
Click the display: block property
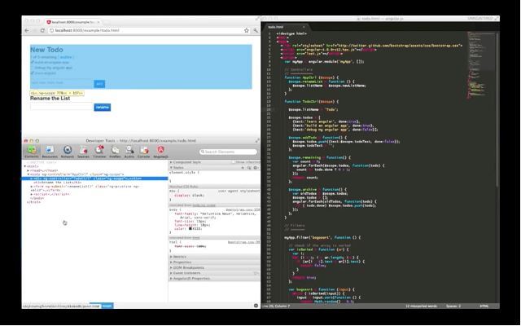click(190, 196)
